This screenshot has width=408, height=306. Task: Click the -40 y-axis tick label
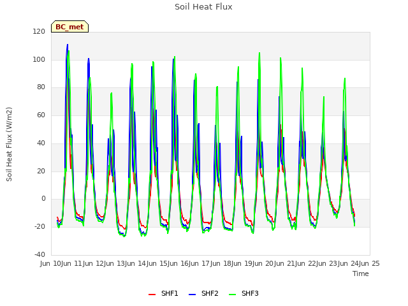40,254
